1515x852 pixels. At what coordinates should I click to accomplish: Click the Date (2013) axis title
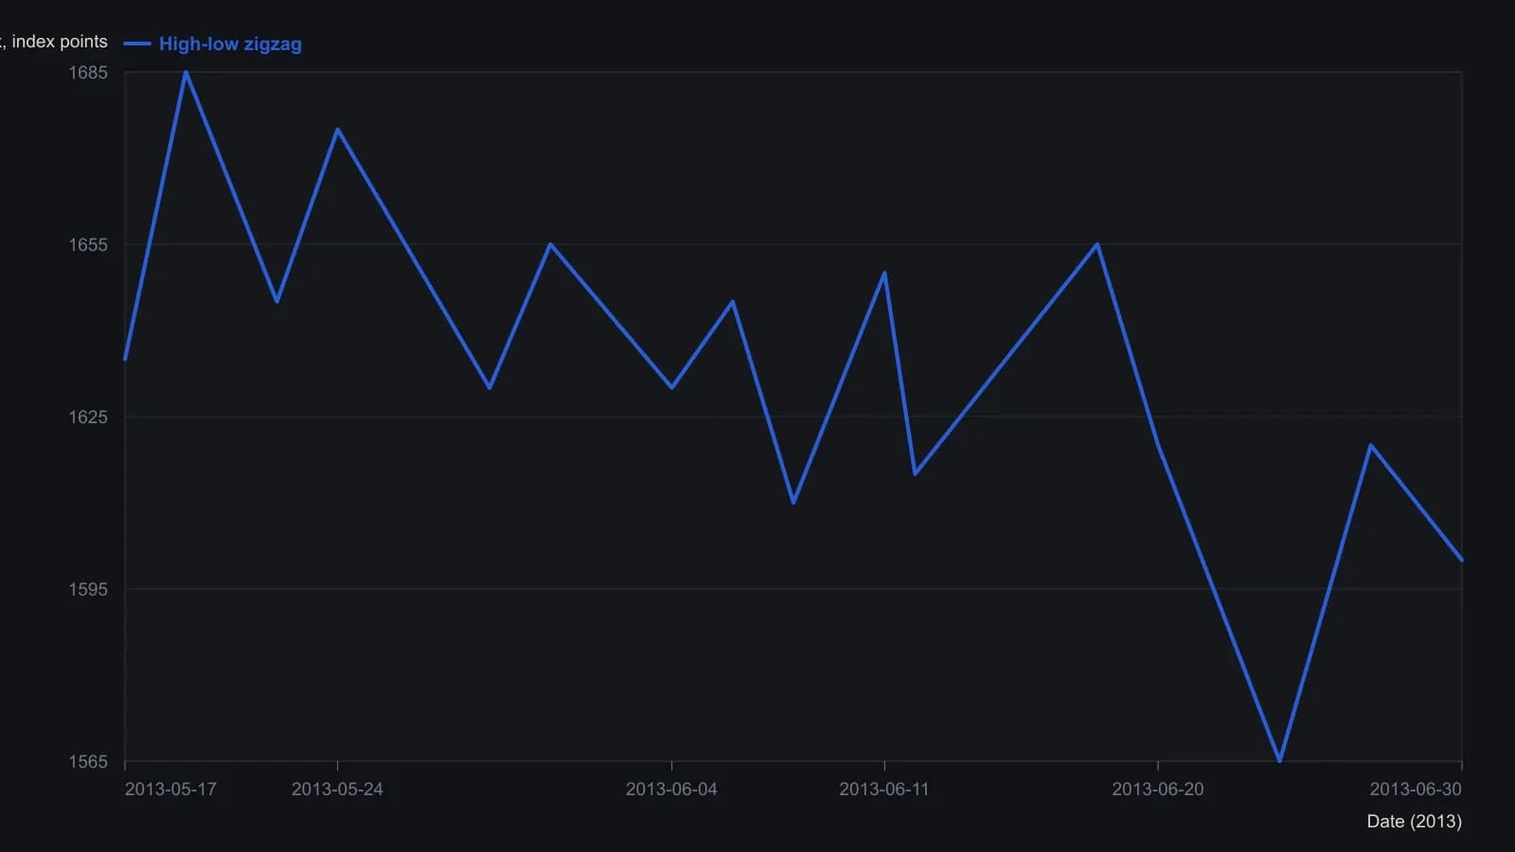tap(1414, 821)
